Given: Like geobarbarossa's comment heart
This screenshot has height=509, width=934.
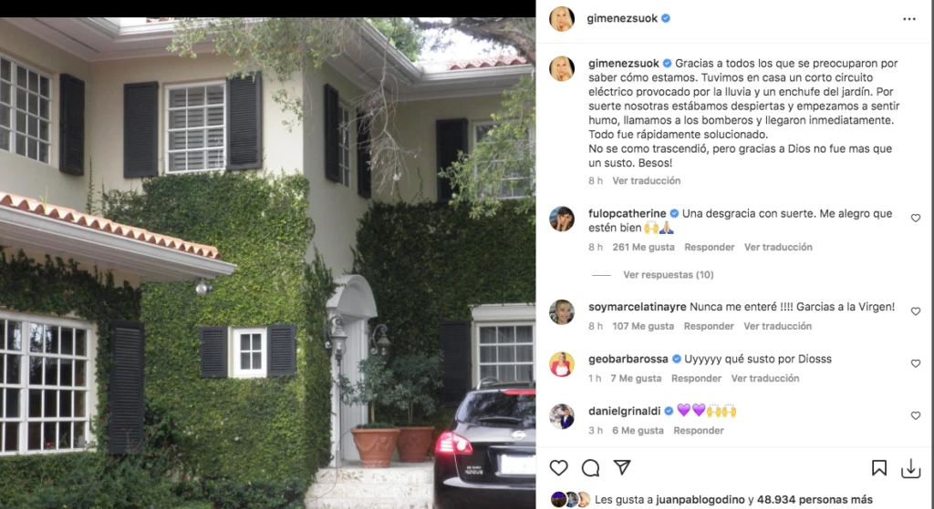Looking at the screenshot, I should pos(916,363).
